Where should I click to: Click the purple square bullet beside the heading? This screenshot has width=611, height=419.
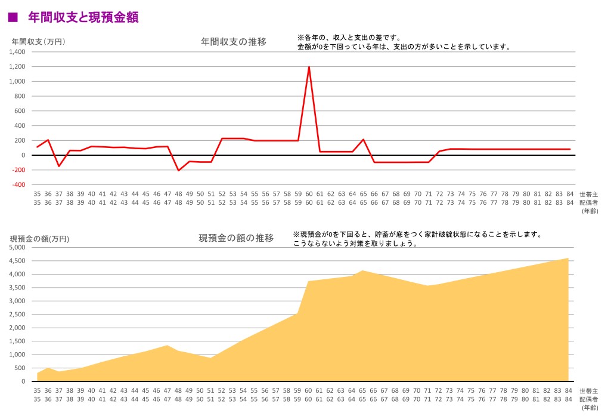click(x=11, y=18)
